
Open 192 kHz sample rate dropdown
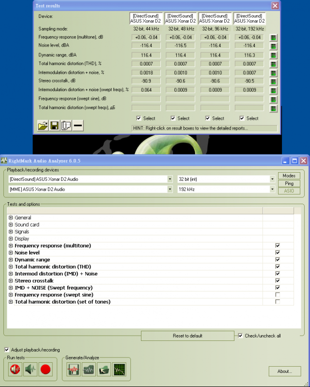272,189
